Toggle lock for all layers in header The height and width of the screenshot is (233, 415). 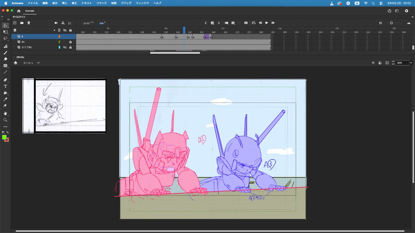[x=70, y=30]
